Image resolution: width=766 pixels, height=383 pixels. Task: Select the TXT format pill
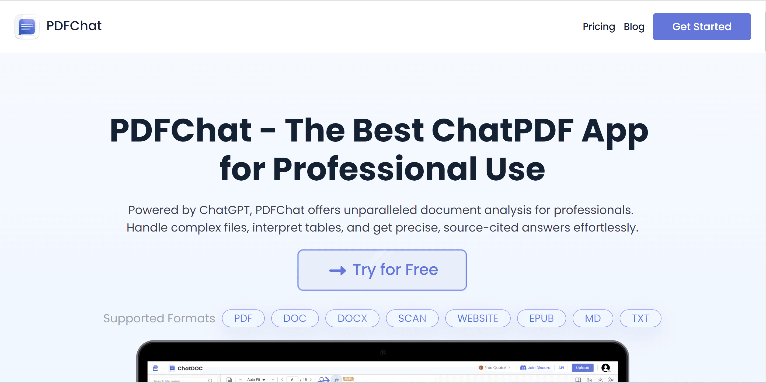click(x=640, y=318)
